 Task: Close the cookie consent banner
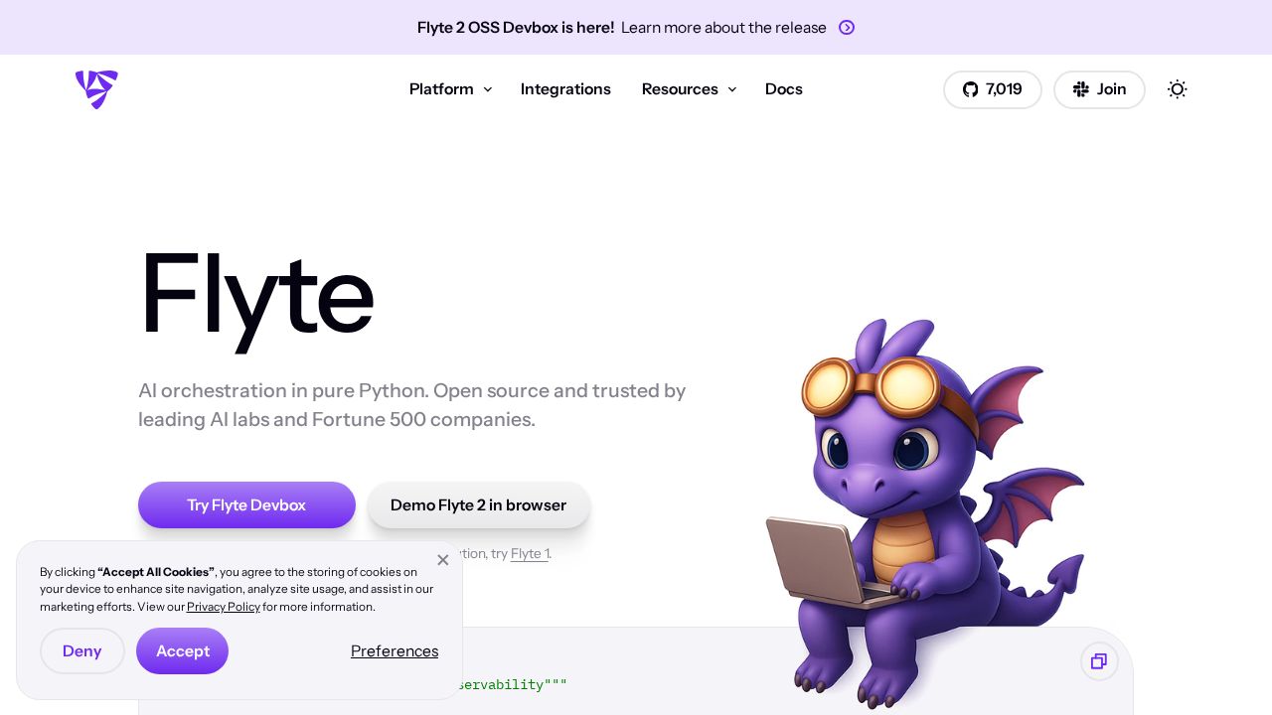(443, 560)
